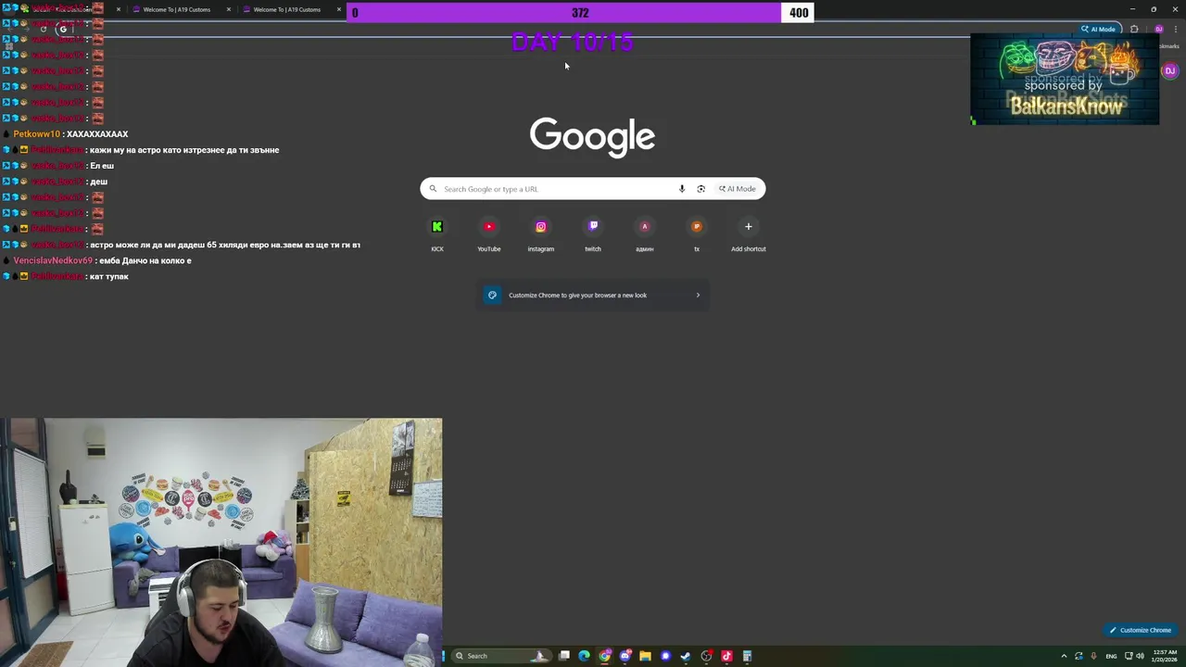Click the goal progress bar showing 372

580,12
